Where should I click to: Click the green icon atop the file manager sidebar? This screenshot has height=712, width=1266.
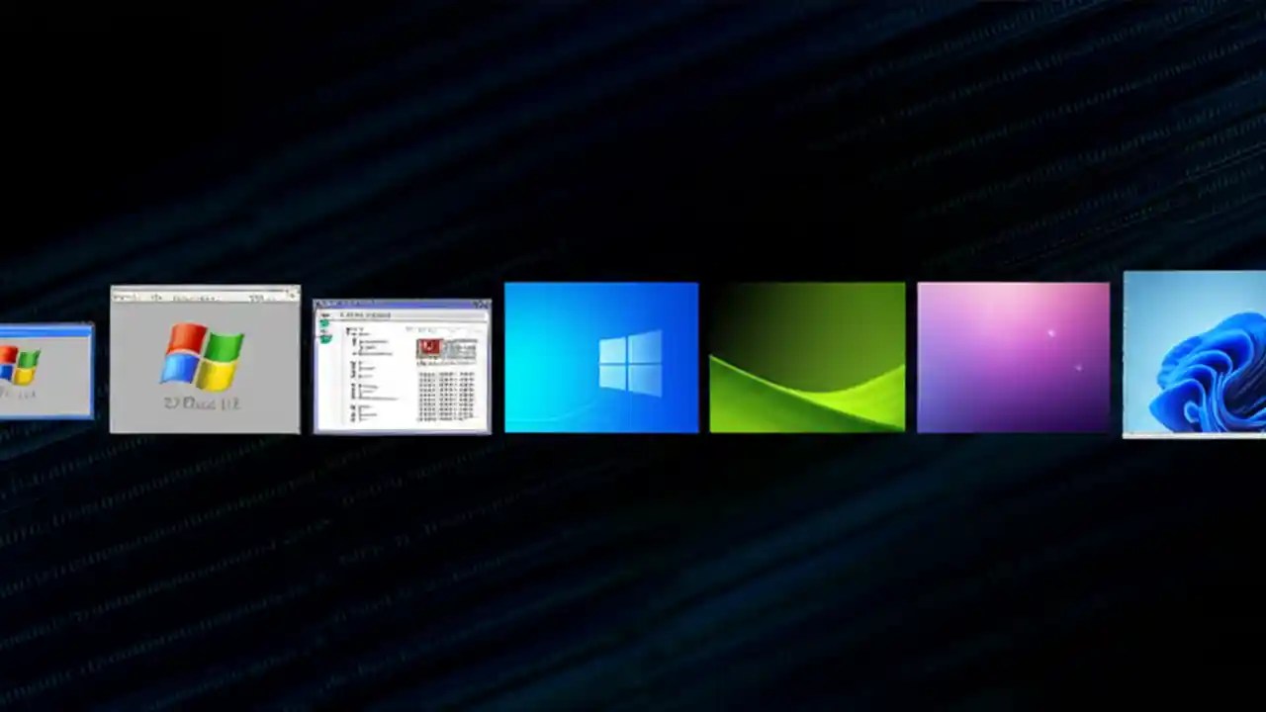tap(324, 321)
